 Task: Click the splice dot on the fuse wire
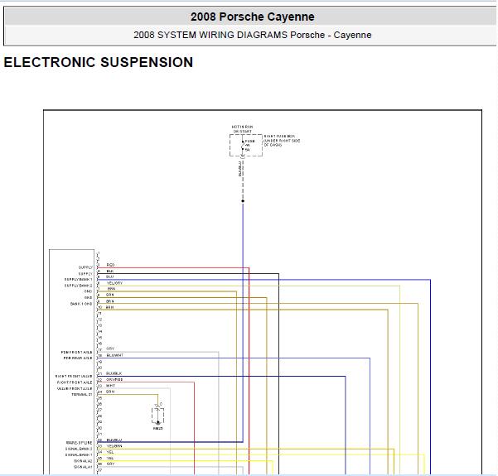tap(243, 200)
